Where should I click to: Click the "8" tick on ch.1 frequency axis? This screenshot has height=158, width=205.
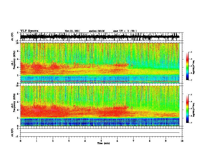18,51
